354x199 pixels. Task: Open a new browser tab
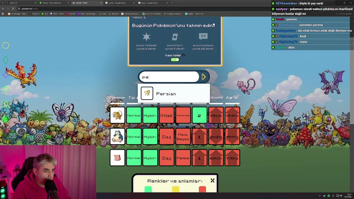pyautogui.click(x=172, y=3)
